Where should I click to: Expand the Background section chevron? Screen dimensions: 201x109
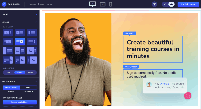[36, 82]
